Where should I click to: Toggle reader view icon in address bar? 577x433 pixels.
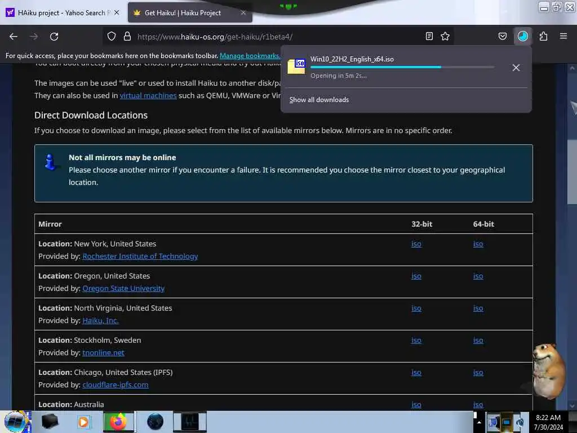coord(429,36)
